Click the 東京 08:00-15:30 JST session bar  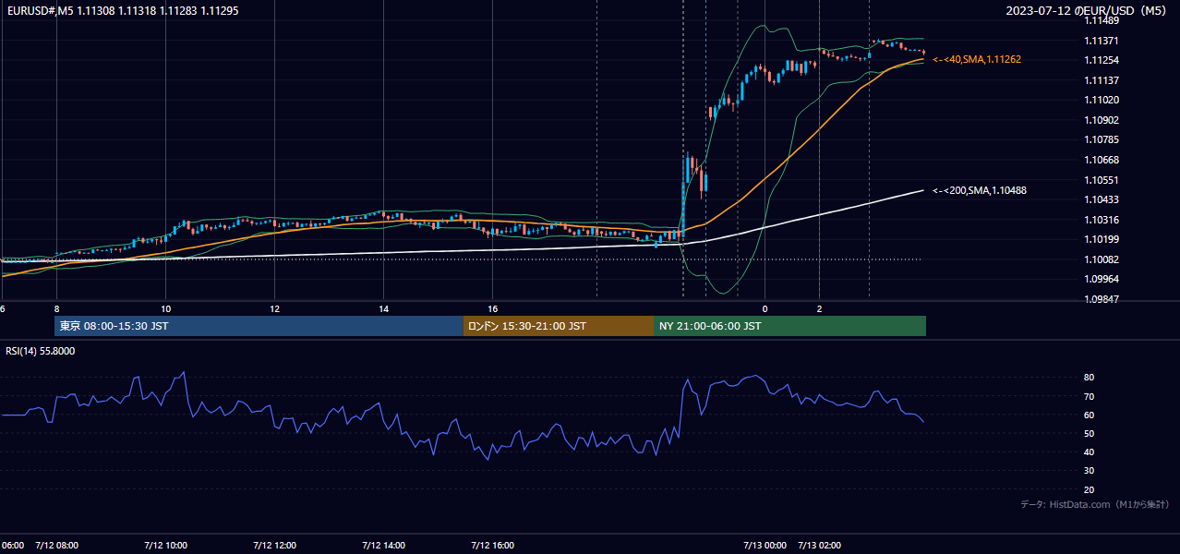[259, 326]
